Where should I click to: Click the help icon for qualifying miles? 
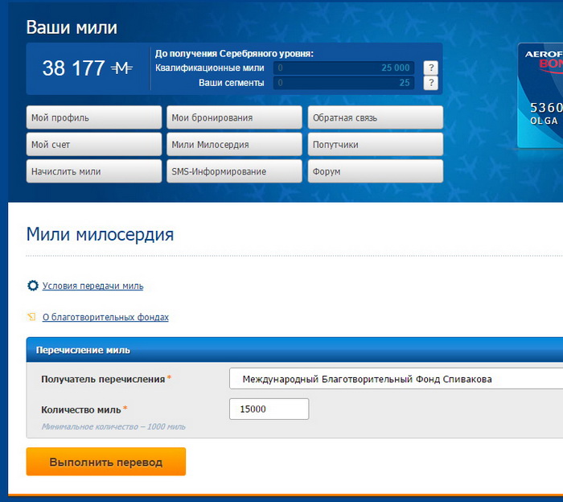431,68
